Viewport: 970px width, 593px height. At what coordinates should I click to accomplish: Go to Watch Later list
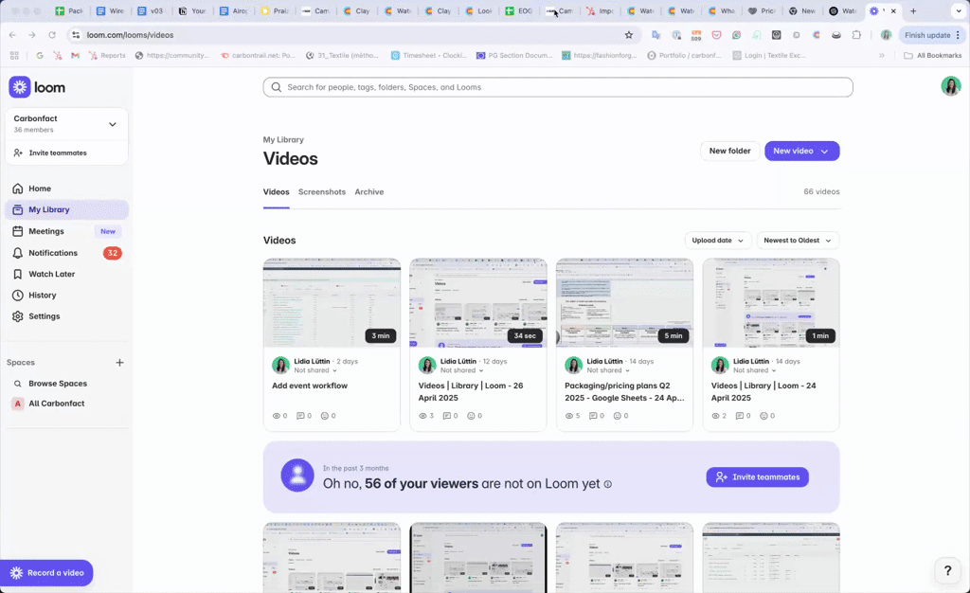click(51, 274)
